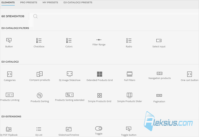Select the Checkbox filter element
This screenshot has height=137, width=199.
[39, 43]
